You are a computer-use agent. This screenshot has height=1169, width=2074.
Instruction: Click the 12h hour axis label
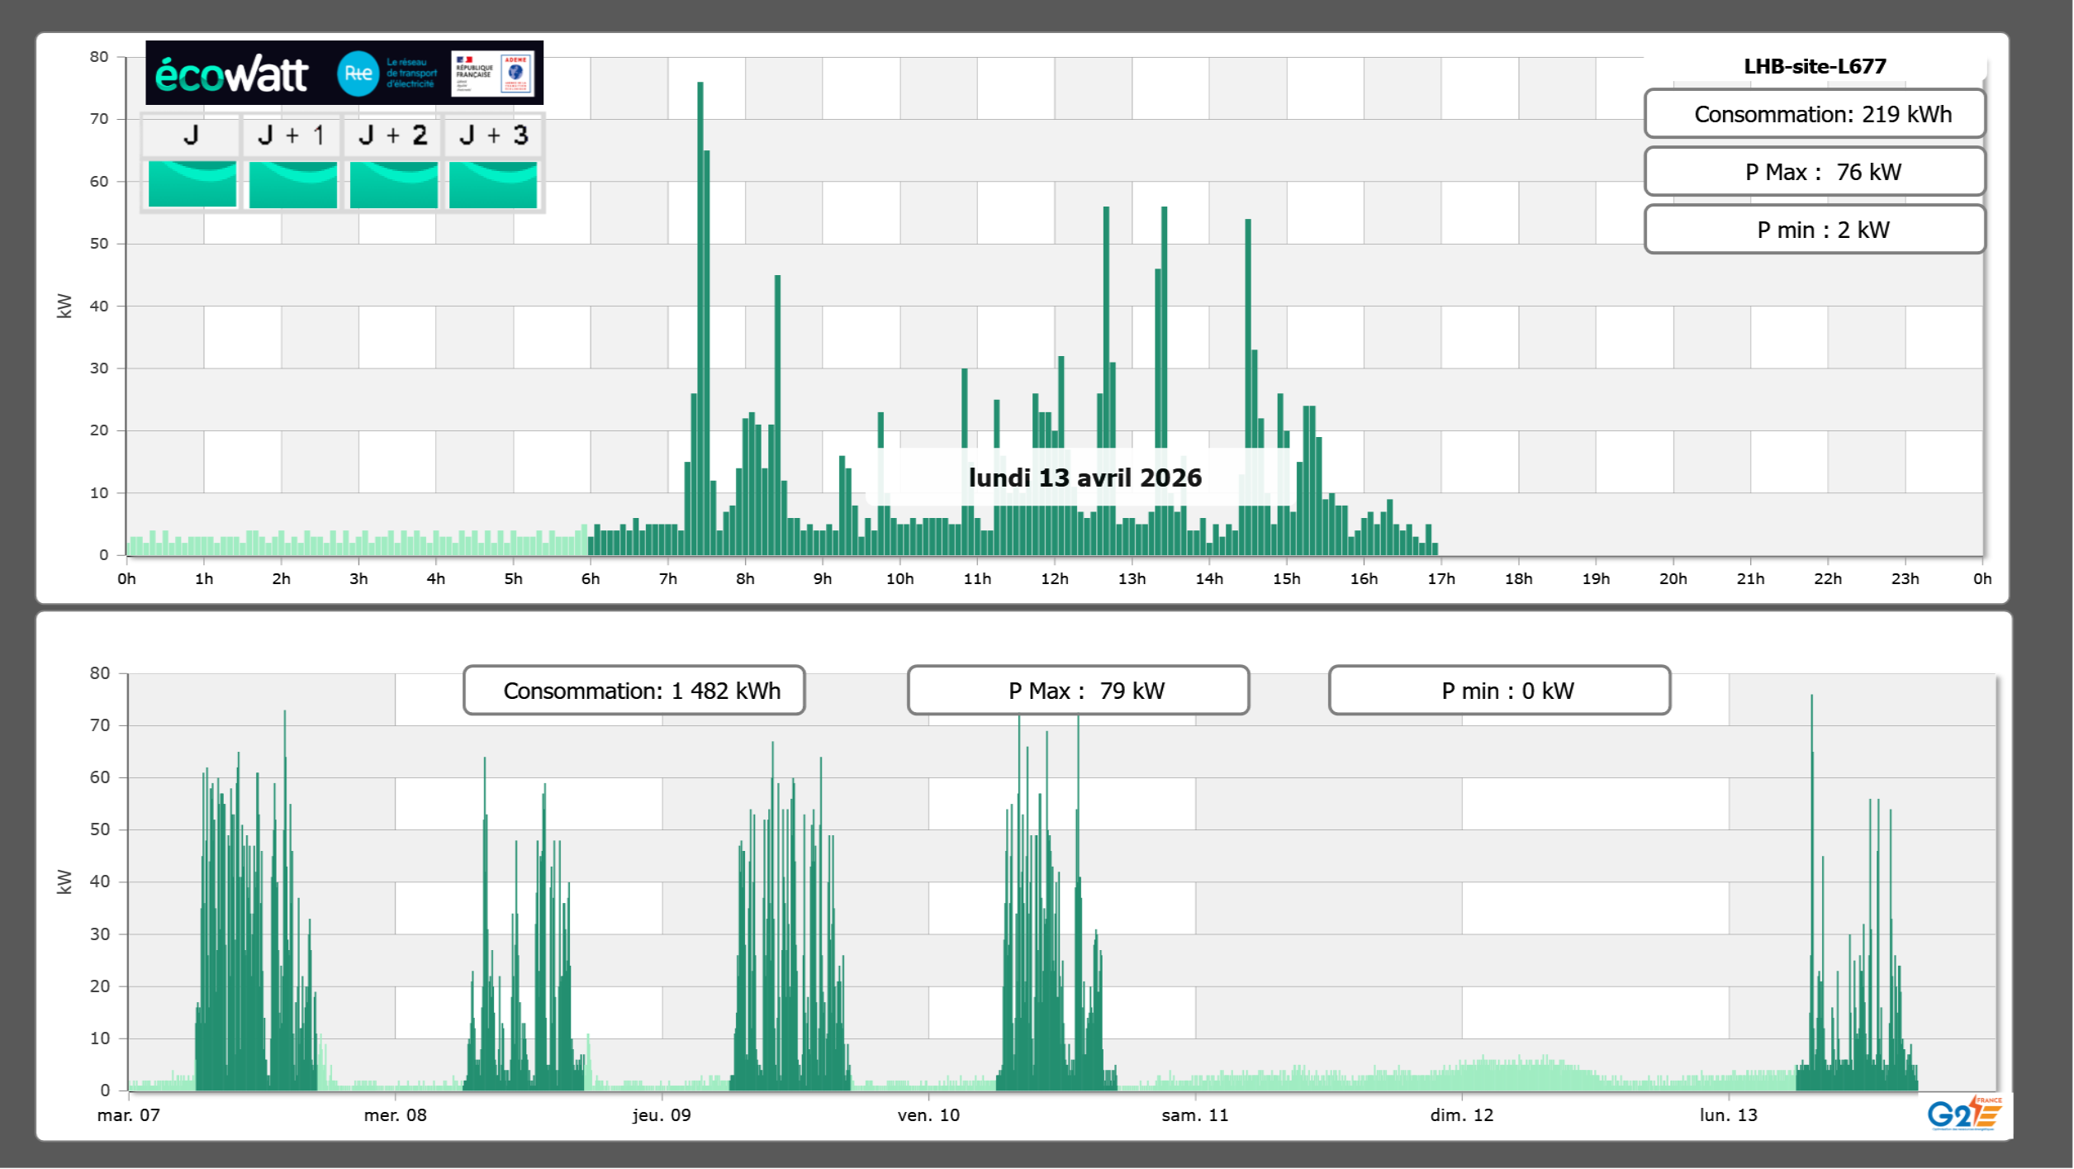click(1054, 579)
